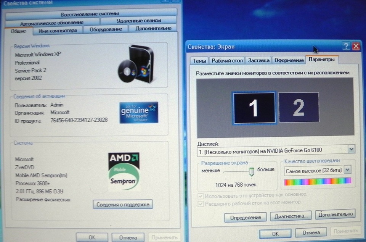This screenshot has width=366, height=242.
Task: Click the Microsoft Windows XP text
Action: click(38, 55)
